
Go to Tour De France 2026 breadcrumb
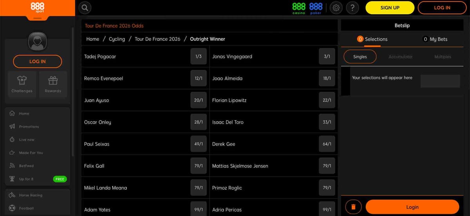[x=157, y=39]
